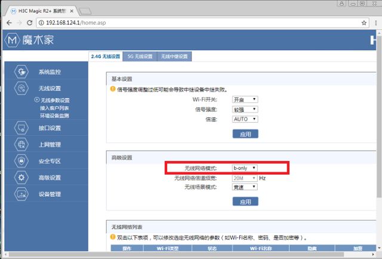Viewport: 382px width, 259px height.
Task: Click the 魔术家 logo icon
Action: 13,41
